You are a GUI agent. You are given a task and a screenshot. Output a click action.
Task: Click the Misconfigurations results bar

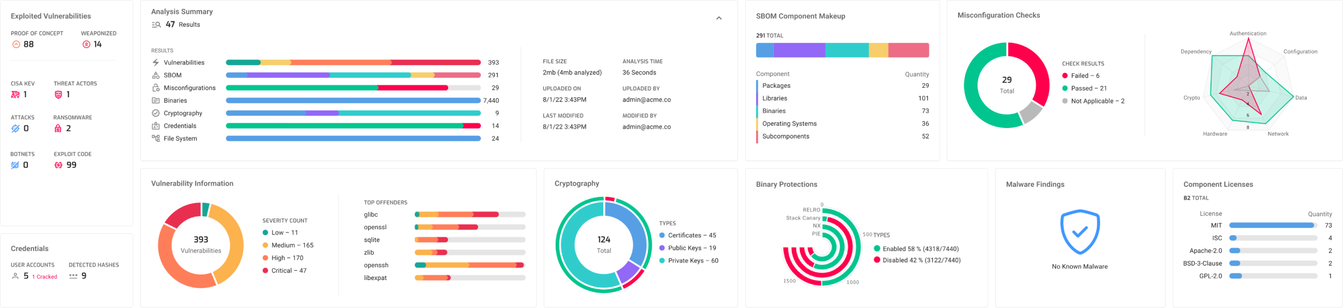coord(353,88)
